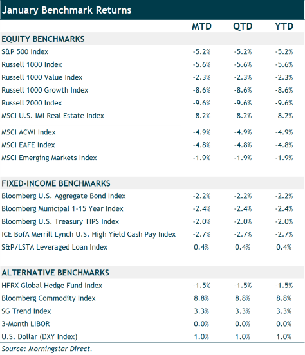Image resolution: width=305 pixels, height=355 pixels.
Task: Select the MTD column header
Action: pyautogui.click(x=201, y=26)
